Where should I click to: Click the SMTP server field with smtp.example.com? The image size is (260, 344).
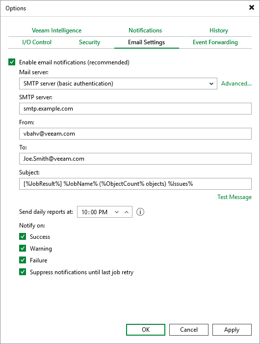(x=135, y=109)
